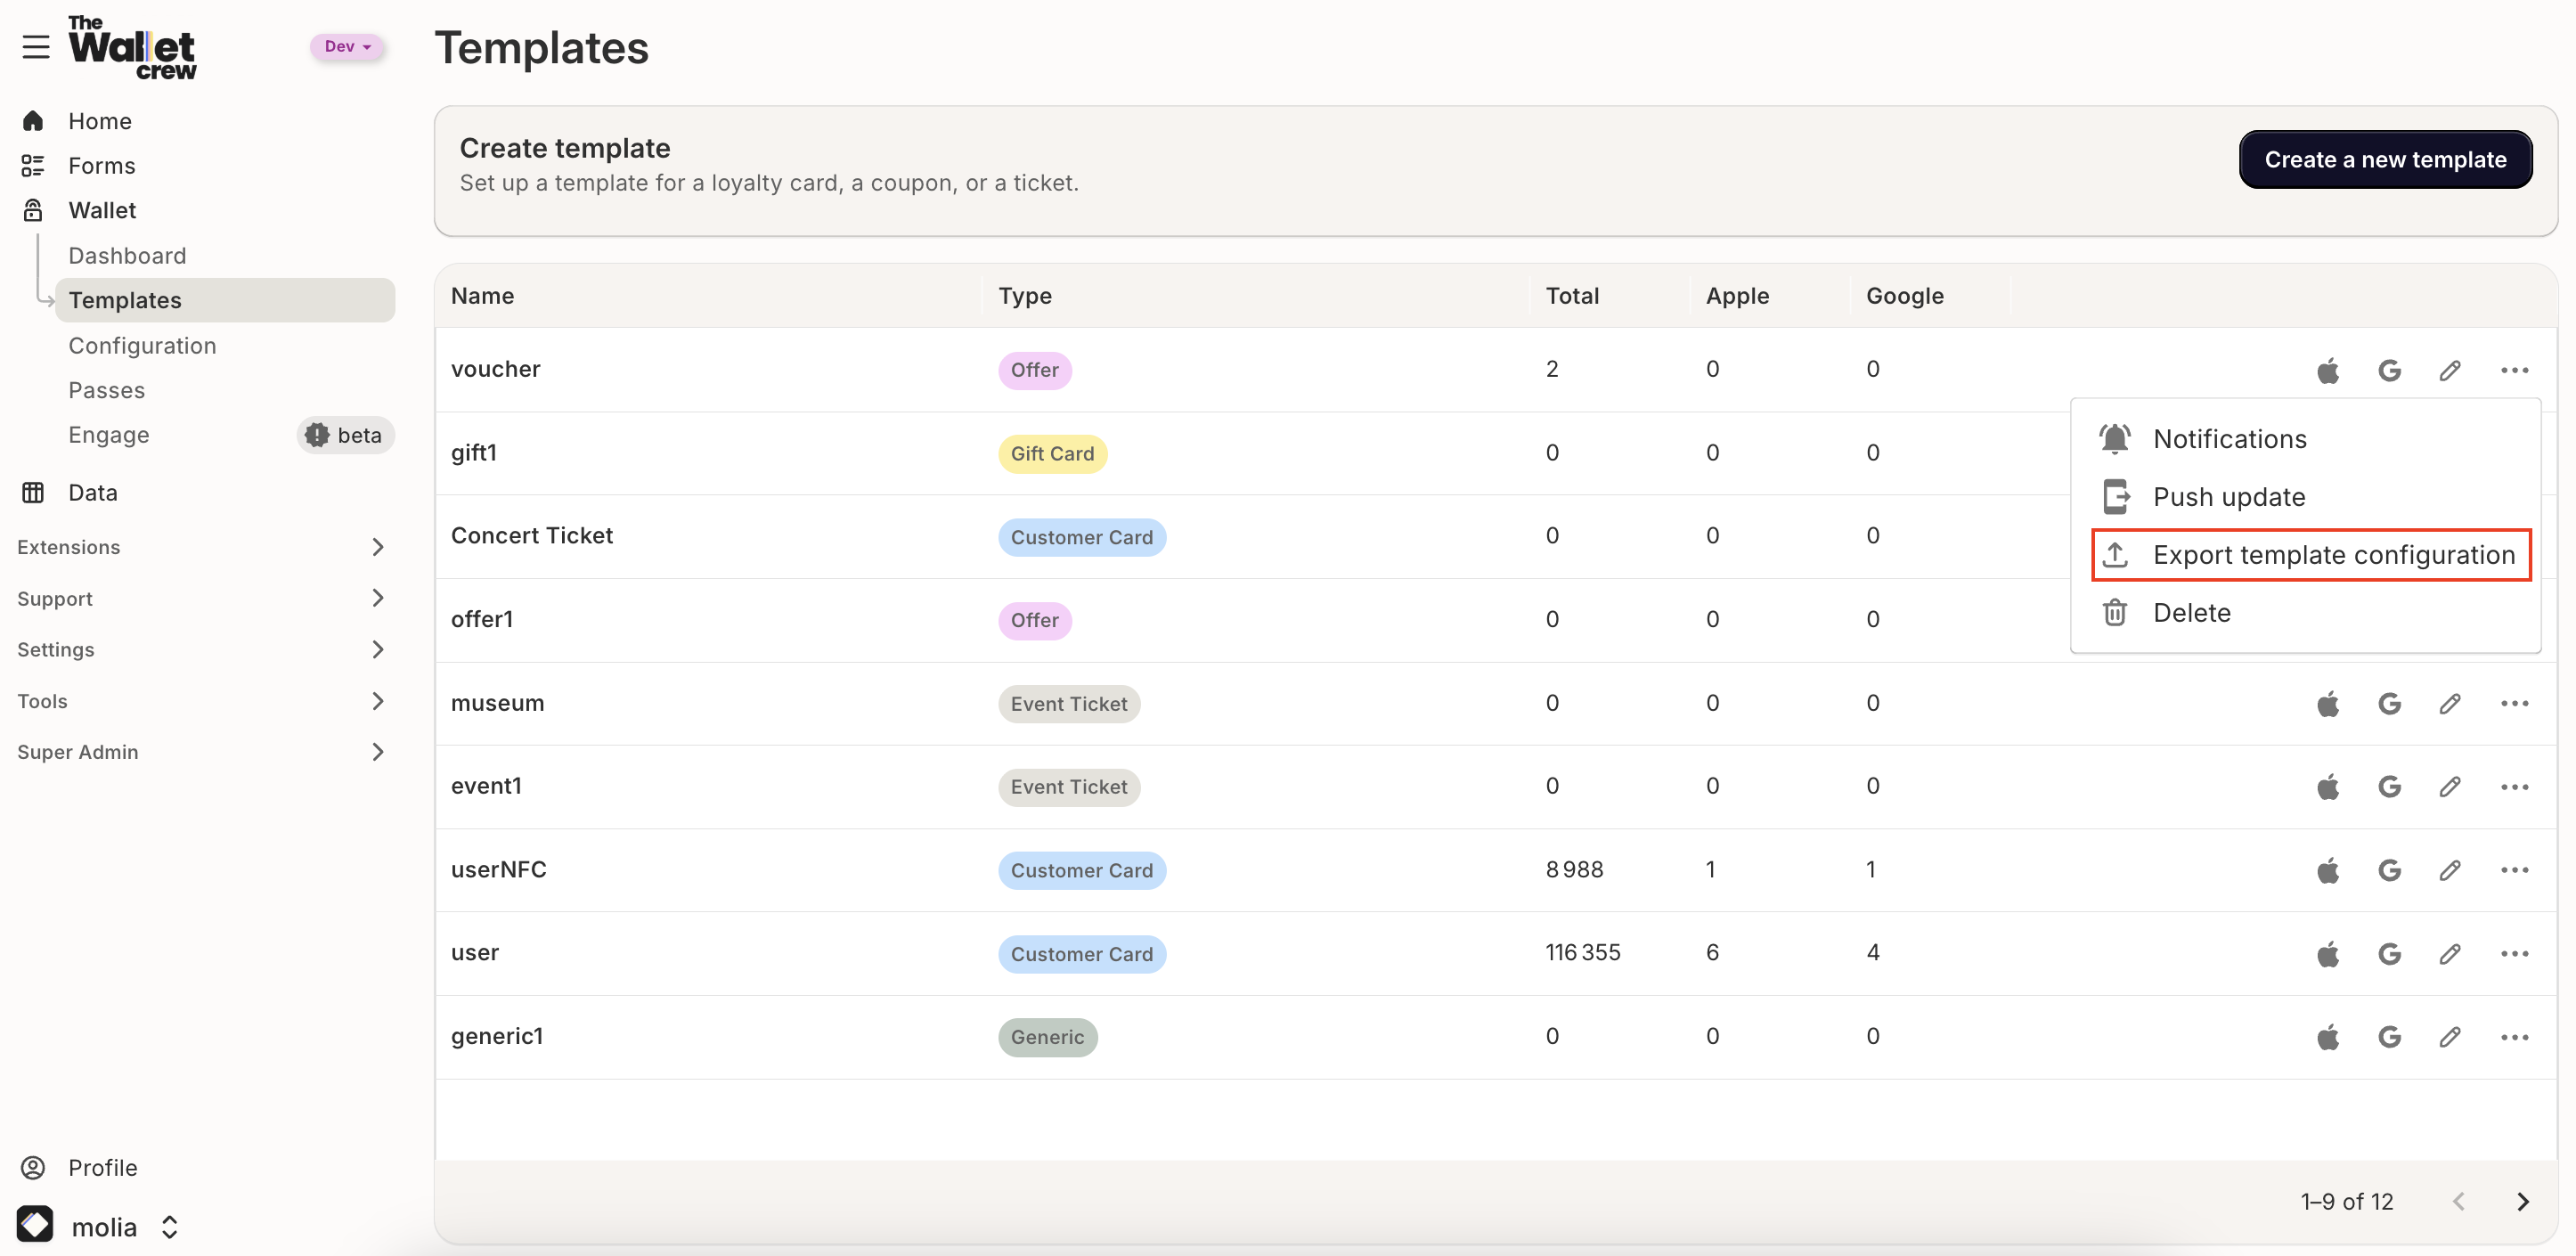Select Export template configuration menu item
The height and width of the screenshot is (1256, 2576).
(2311, 555)
